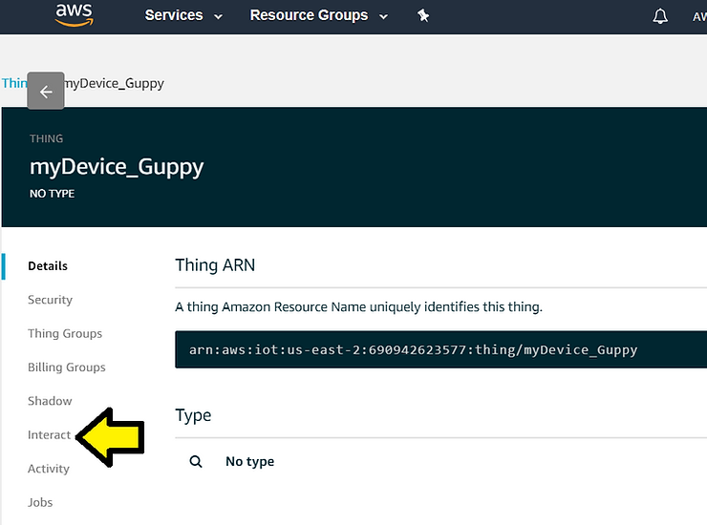Open the Security section
This screenshot has height=525, width=707.
click(x=50, y=300)
